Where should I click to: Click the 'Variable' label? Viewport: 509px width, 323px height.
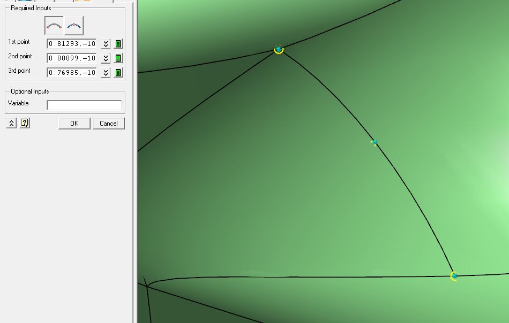click(x=18, y=103)
